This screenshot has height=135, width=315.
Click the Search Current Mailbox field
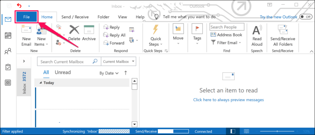pos(66,62)
